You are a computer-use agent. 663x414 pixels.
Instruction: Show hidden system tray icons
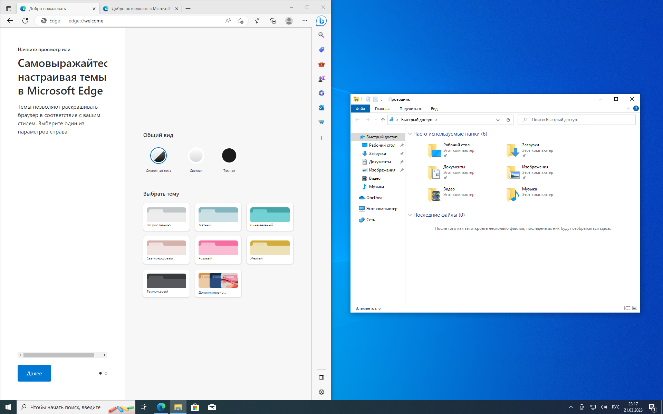click(x=570, y=407)
